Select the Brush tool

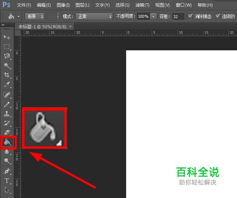click(x=7, y=104)
